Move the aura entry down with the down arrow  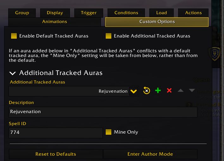(192, 91)
